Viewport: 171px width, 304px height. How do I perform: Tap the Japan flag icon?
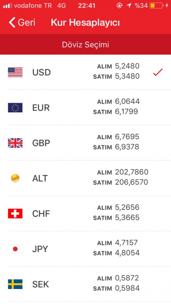(15, 249)
